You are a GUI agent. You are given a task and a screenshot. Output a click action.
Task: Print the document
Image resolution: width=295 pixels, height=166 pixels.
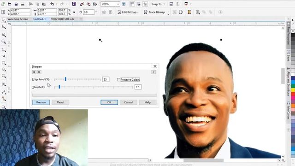(23, 4)
